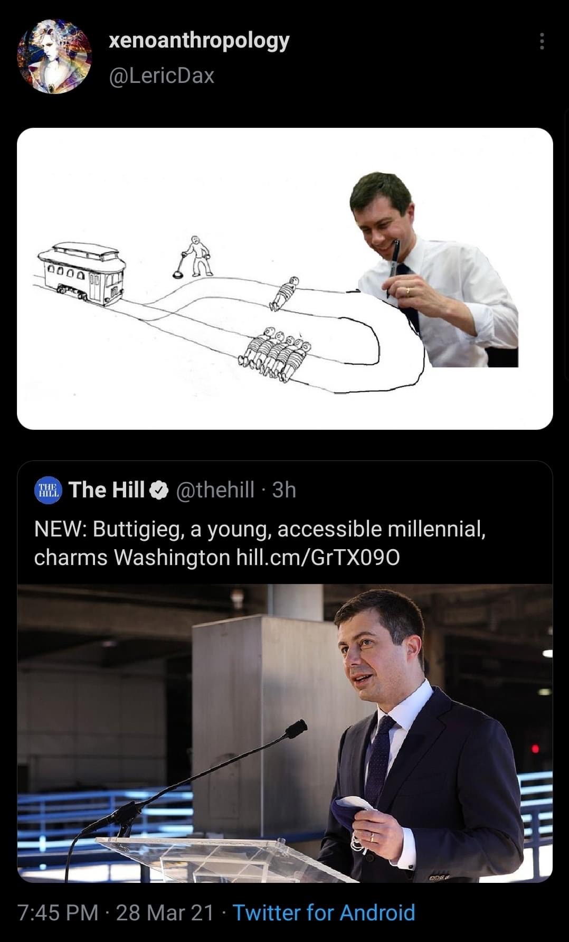
Task: Click the @thehill handle
Action: click(214, 490)
